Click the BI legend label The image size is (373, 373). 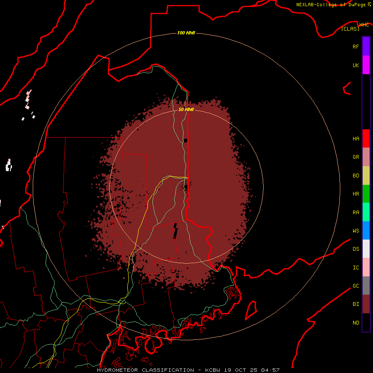coord(356,304)
